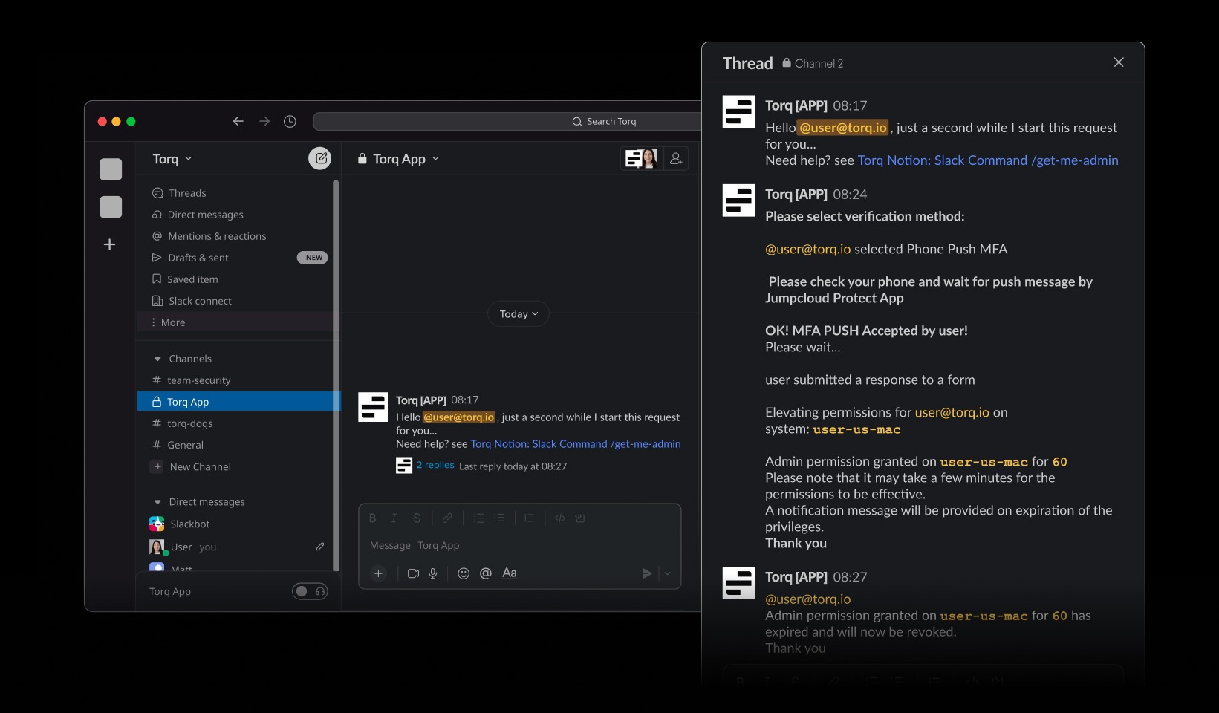Click the microphone audio clip icon

coord(433,573)
